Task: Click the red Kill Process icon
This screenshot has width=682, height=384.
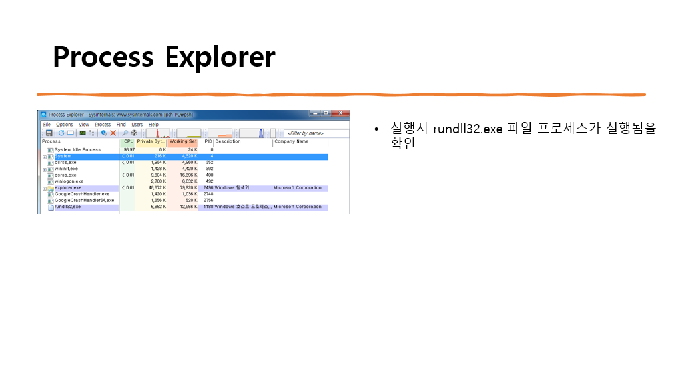Action: coord(113,133)
